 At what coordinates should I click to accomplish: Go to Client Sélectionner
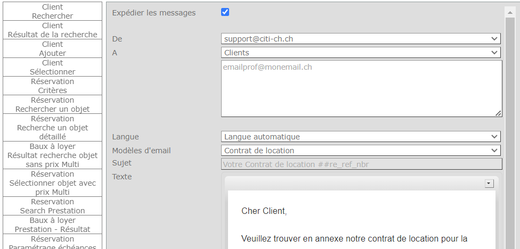coord(52,67)
